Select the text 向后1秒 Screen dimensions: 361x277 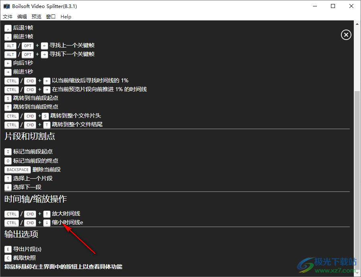coord(23,63)
